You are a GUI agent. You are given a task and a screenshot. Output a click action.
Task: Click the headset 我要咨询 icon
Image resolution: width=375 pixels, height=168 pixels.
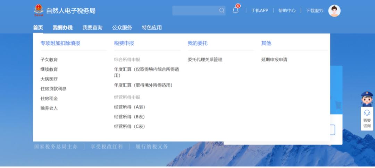pyautogui.click(x=367, y=113)
